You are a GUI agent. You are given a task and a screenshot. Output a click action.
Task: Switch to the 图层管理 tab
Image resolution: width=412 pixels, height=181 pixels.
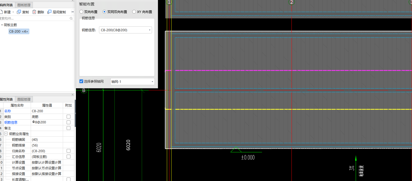pos(24,99)
